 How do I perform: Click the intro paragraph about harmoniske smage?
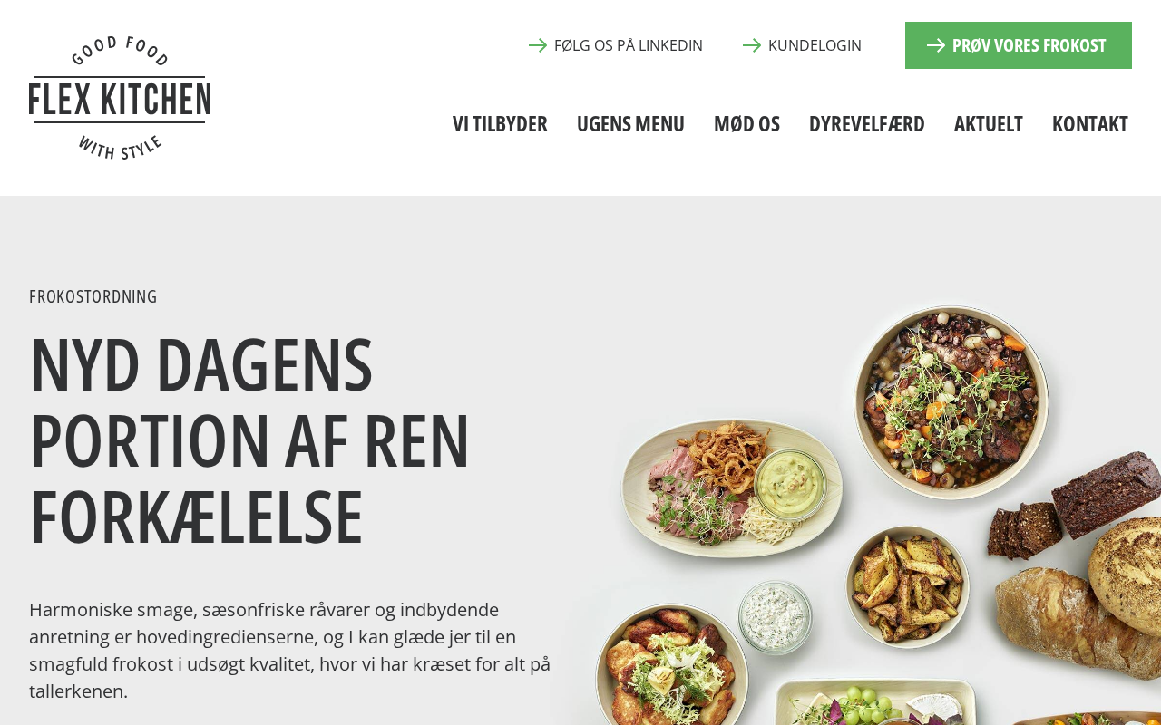[290, 650]
